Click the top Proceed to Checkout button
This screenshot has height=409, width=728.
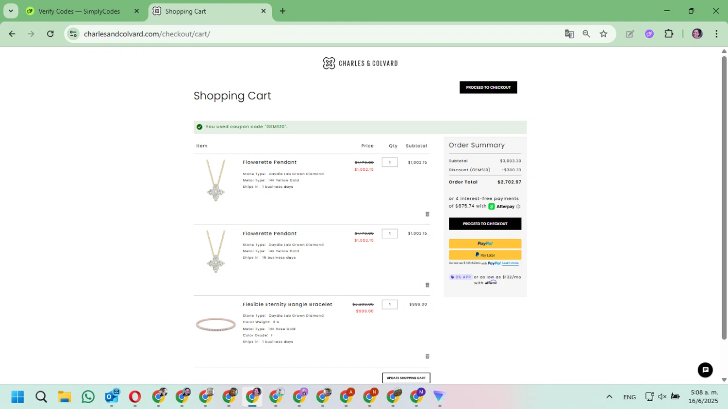point(488,87)
